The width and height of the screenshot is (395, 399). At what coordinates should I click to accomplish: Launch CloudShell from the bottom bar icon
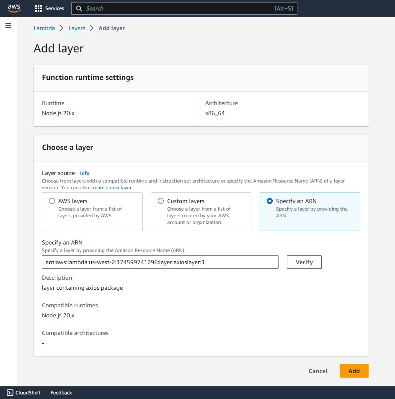tap(10, 392)
